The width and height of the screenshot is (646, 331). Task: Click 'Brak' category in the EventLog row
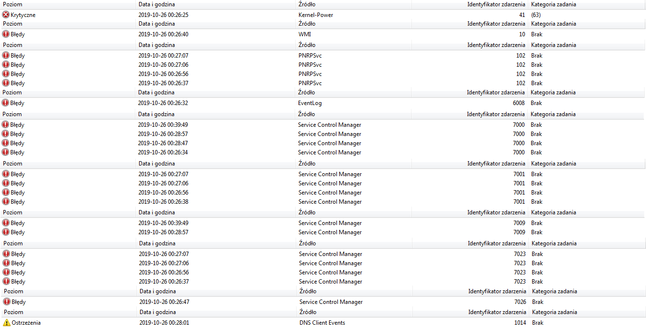(x=536, y=103)
